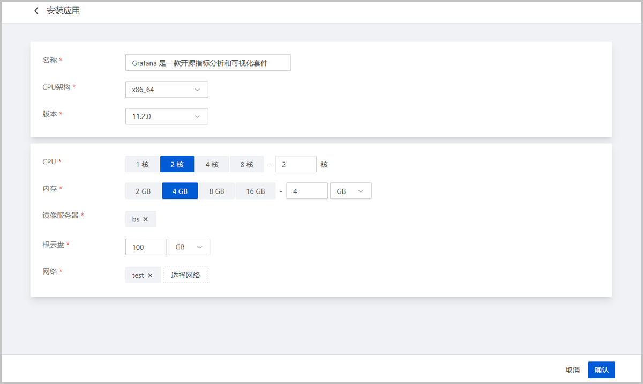The height and width of the screenshot is (384, 643).
Task: Click the custom CPU core count field
Action: [x=295, y=164]
